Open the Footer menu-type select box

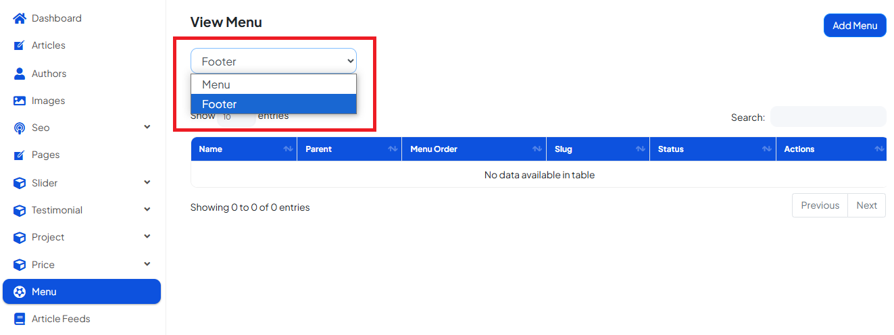[x=274, y=61]
